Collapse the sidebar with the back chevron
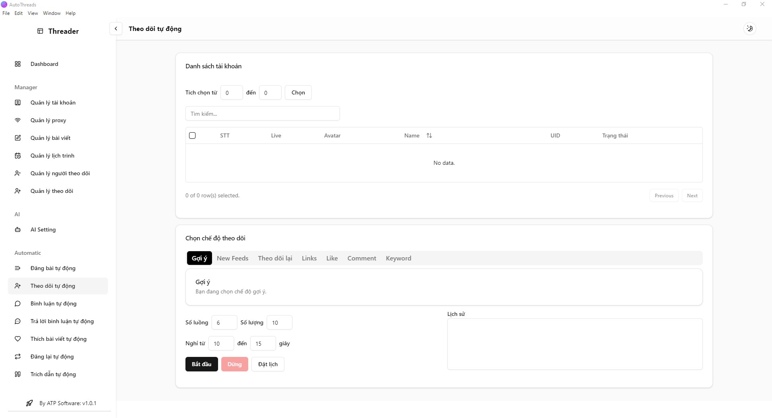This screenshot has height=418, width=772. (x=115, y=28)
